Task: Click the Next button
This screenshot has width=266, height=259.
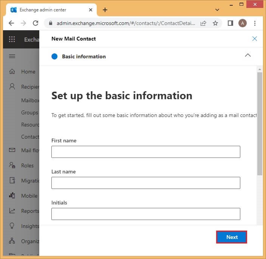Action: point(232,237)
